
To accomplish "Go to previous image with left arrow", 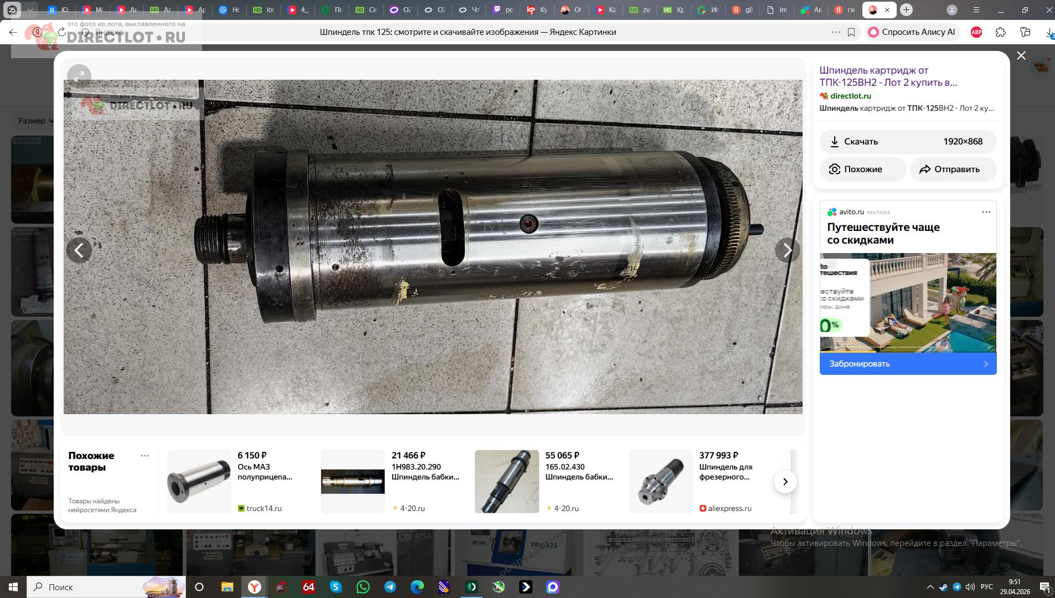I will (x=79, y=250).
